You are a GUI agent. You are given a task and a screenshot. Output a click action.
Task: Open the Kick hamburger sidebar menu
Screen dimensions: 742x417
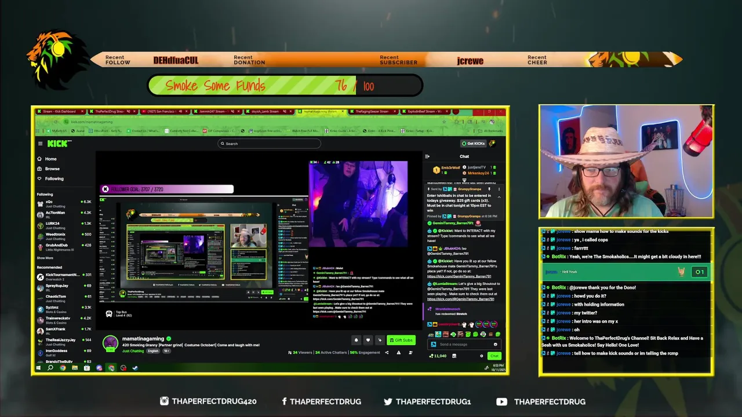(40, 144)
